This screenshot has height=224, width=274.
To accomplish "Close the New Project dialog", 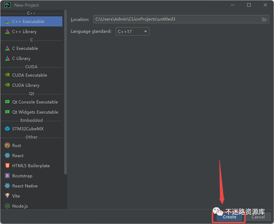I will 265,5.
